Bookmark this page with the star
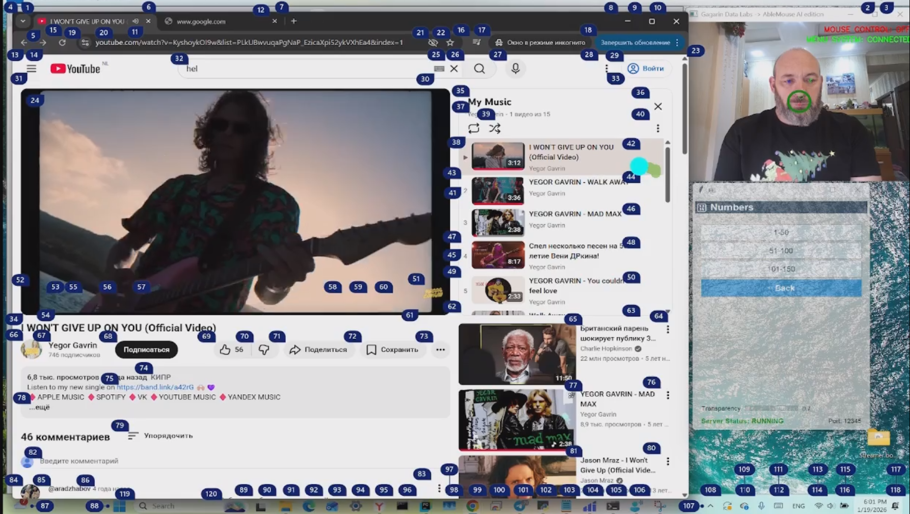The image size is (910, 514). click(450, 43)
